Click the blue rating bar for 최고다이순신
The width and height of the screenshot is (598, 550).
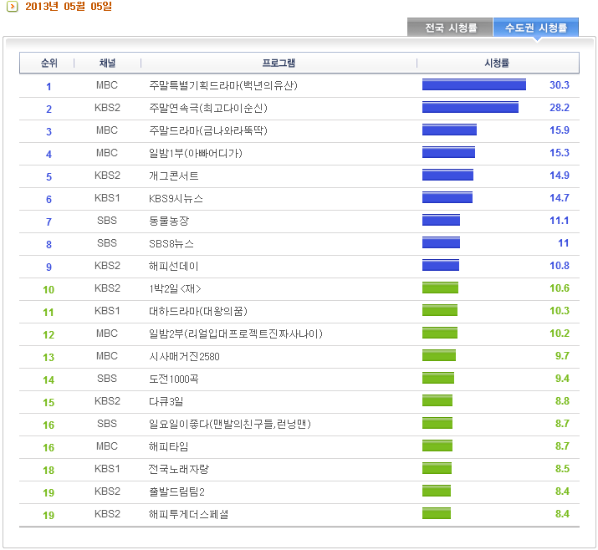pyautogui.click(x=470, y=107)
